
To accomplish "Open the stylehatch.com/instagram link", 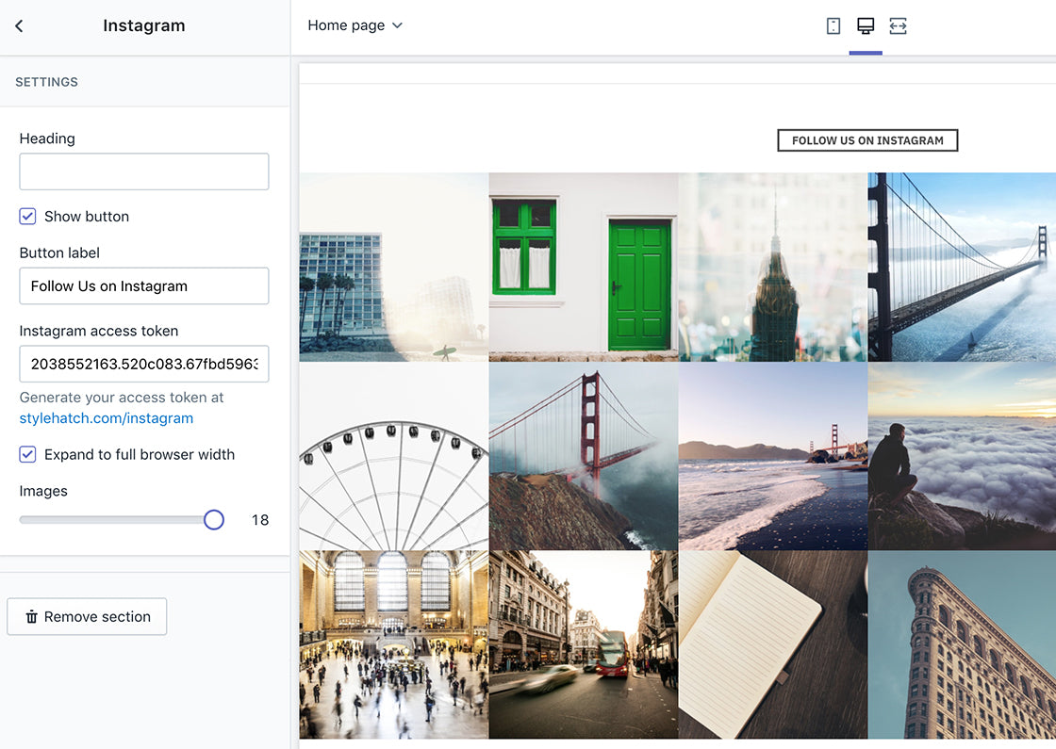I will [x=107, y=418].
